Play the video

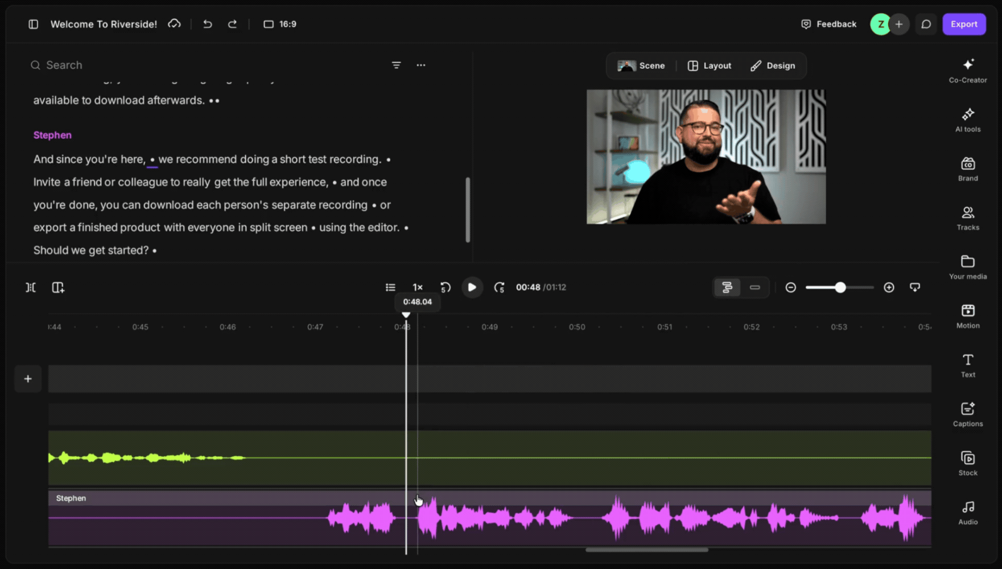(472, 287)
